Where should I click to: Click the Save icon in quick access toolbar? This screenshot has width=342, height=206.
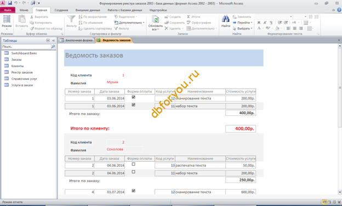pos(10,3)
